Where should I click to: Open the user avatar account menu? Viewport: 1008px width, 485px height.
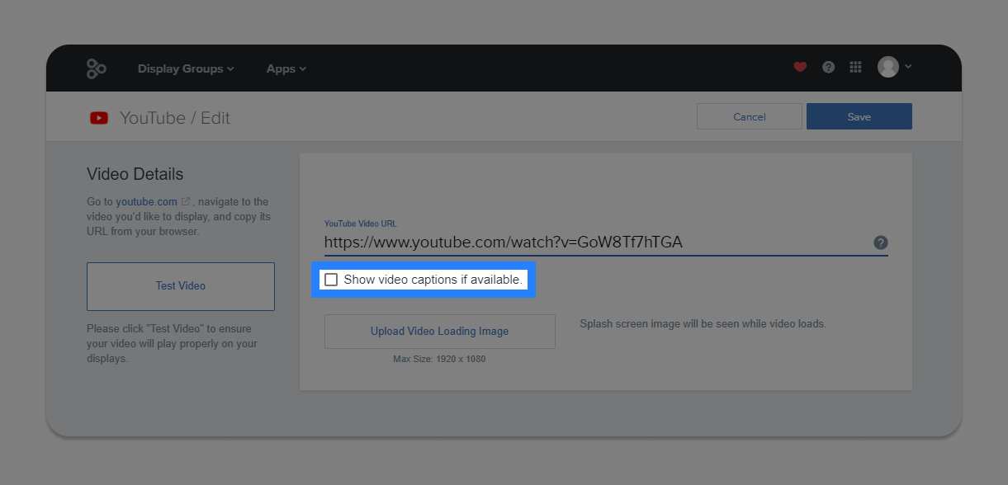click(x=895, y=67)
